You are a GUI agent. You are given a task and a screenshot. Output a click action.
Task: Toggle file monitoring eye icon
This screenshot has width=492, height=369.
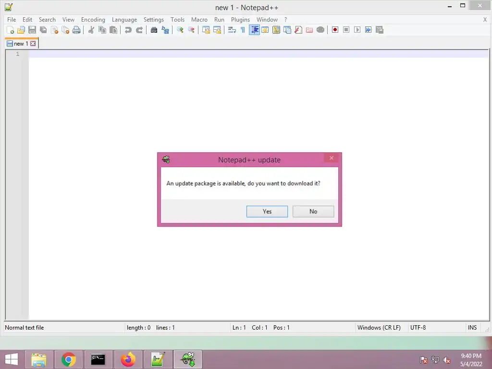pyautogui.click(x=320, y=30)
